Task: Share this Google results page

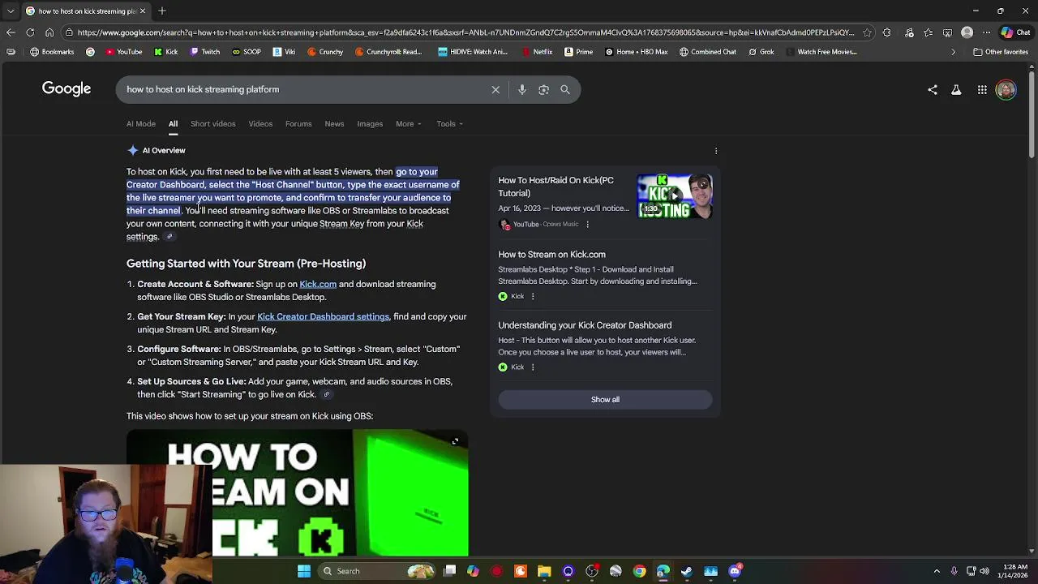Action: [x=933, y=90]
